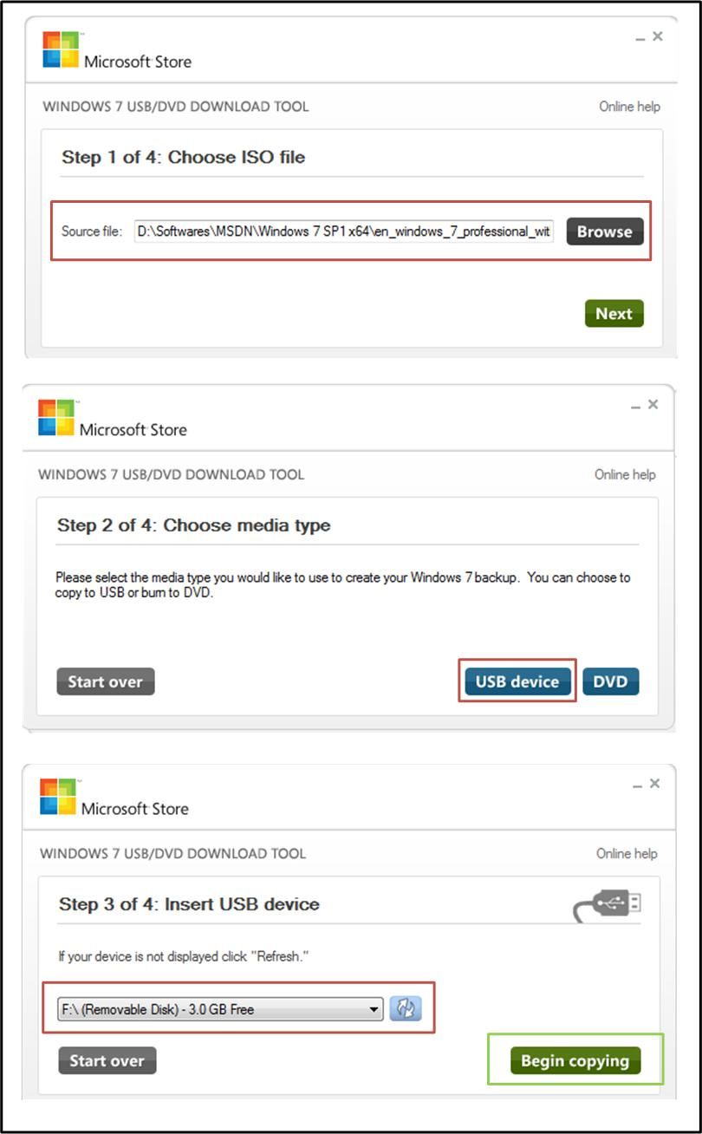The image size is (702, 1134).
Task: Click the 'Step 3 of 4: Insert USB device' heading
Action: 189,903
